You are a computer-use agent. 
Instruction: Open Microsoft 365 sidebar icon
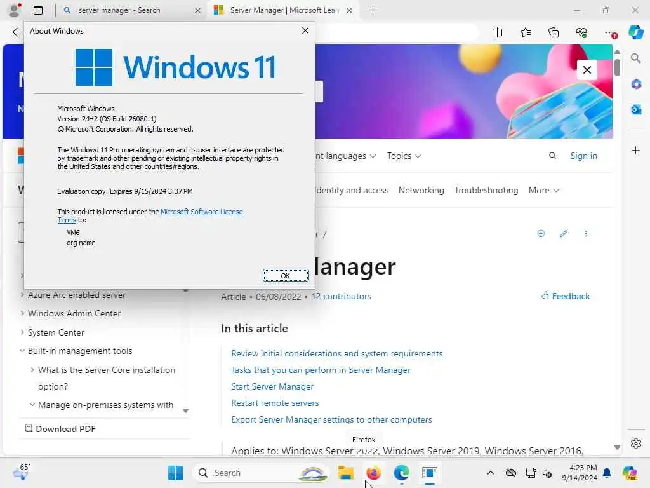tap(636, 85)
